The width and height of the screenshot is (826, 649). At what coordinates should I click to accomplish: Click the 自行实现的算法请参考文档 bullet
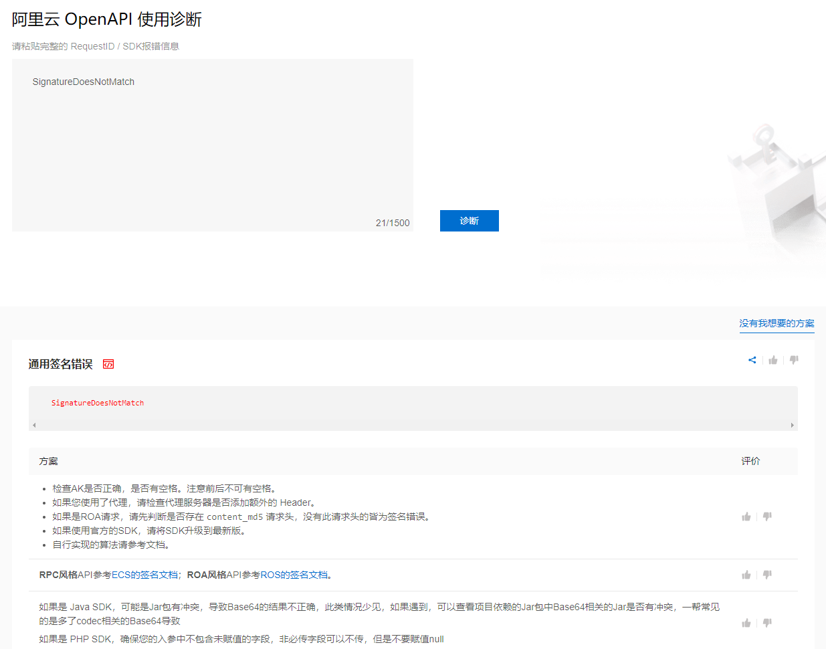[112, 545]
